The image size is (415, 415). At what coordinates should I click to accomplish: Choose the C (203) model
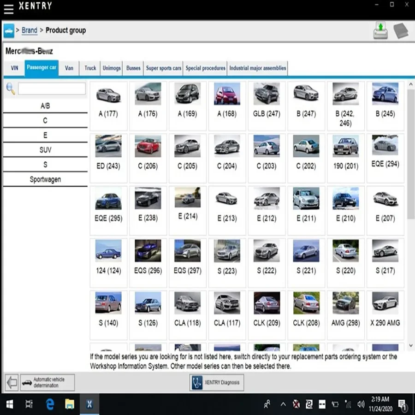click(267, 158)
